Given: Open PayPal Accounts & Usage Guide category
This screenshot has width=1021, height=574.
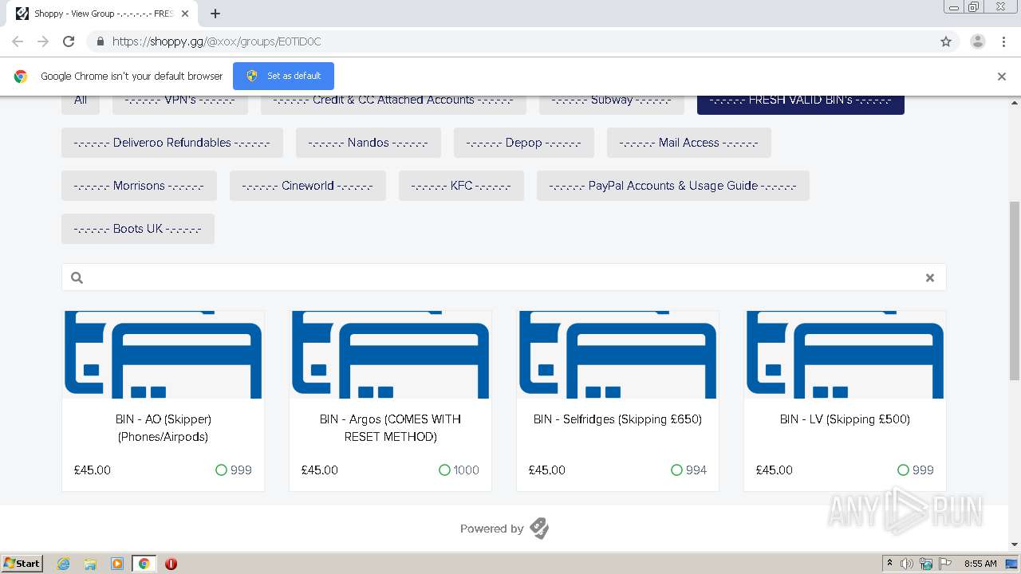Looking at the screenshot, I should (673, 186).
